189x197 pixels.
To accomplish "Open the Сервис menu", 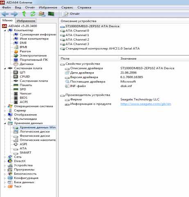I will point(67,7).
